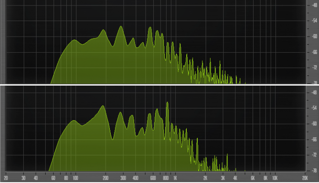Select the -54 dB label of lower analyzer

click(314, 108)
